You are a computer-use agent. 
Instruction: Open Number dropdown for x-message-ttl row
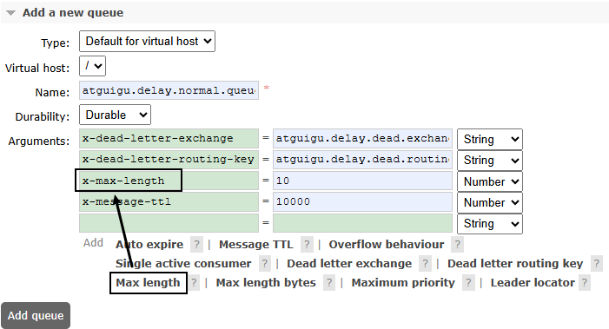pyautogui.click(x=490, y=202)
